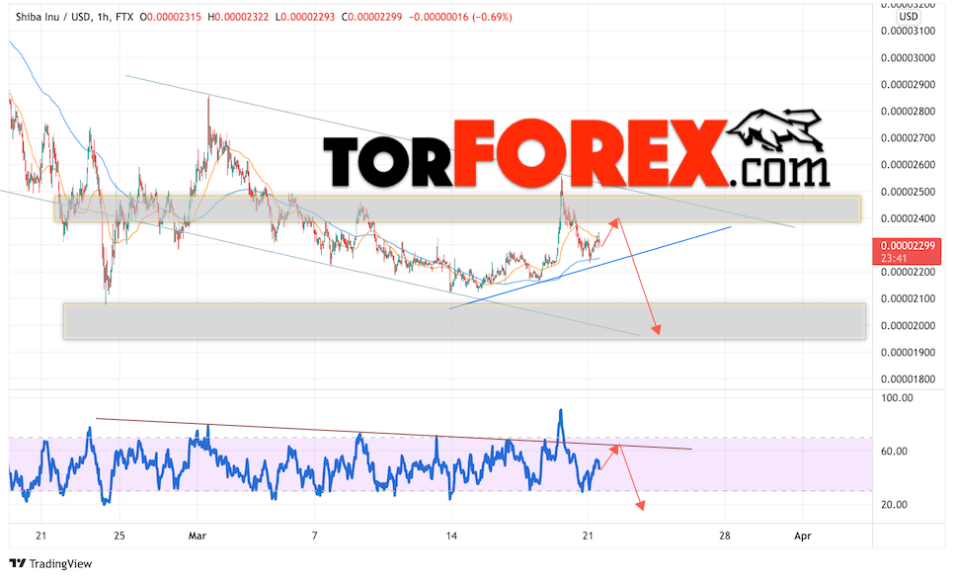954x579 pixels.
Task: Click the TradingView logo icon
Action: point(18,564)
